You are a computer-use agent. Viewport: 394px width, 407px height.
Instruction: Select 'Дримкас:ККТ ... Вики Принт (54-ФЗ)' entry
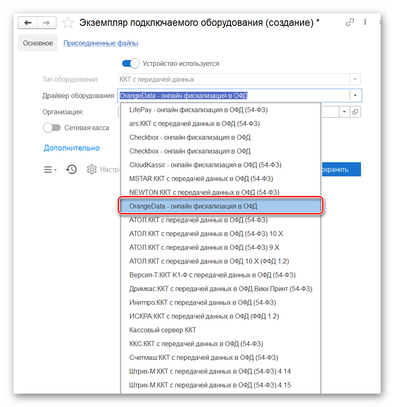point(221,289)
